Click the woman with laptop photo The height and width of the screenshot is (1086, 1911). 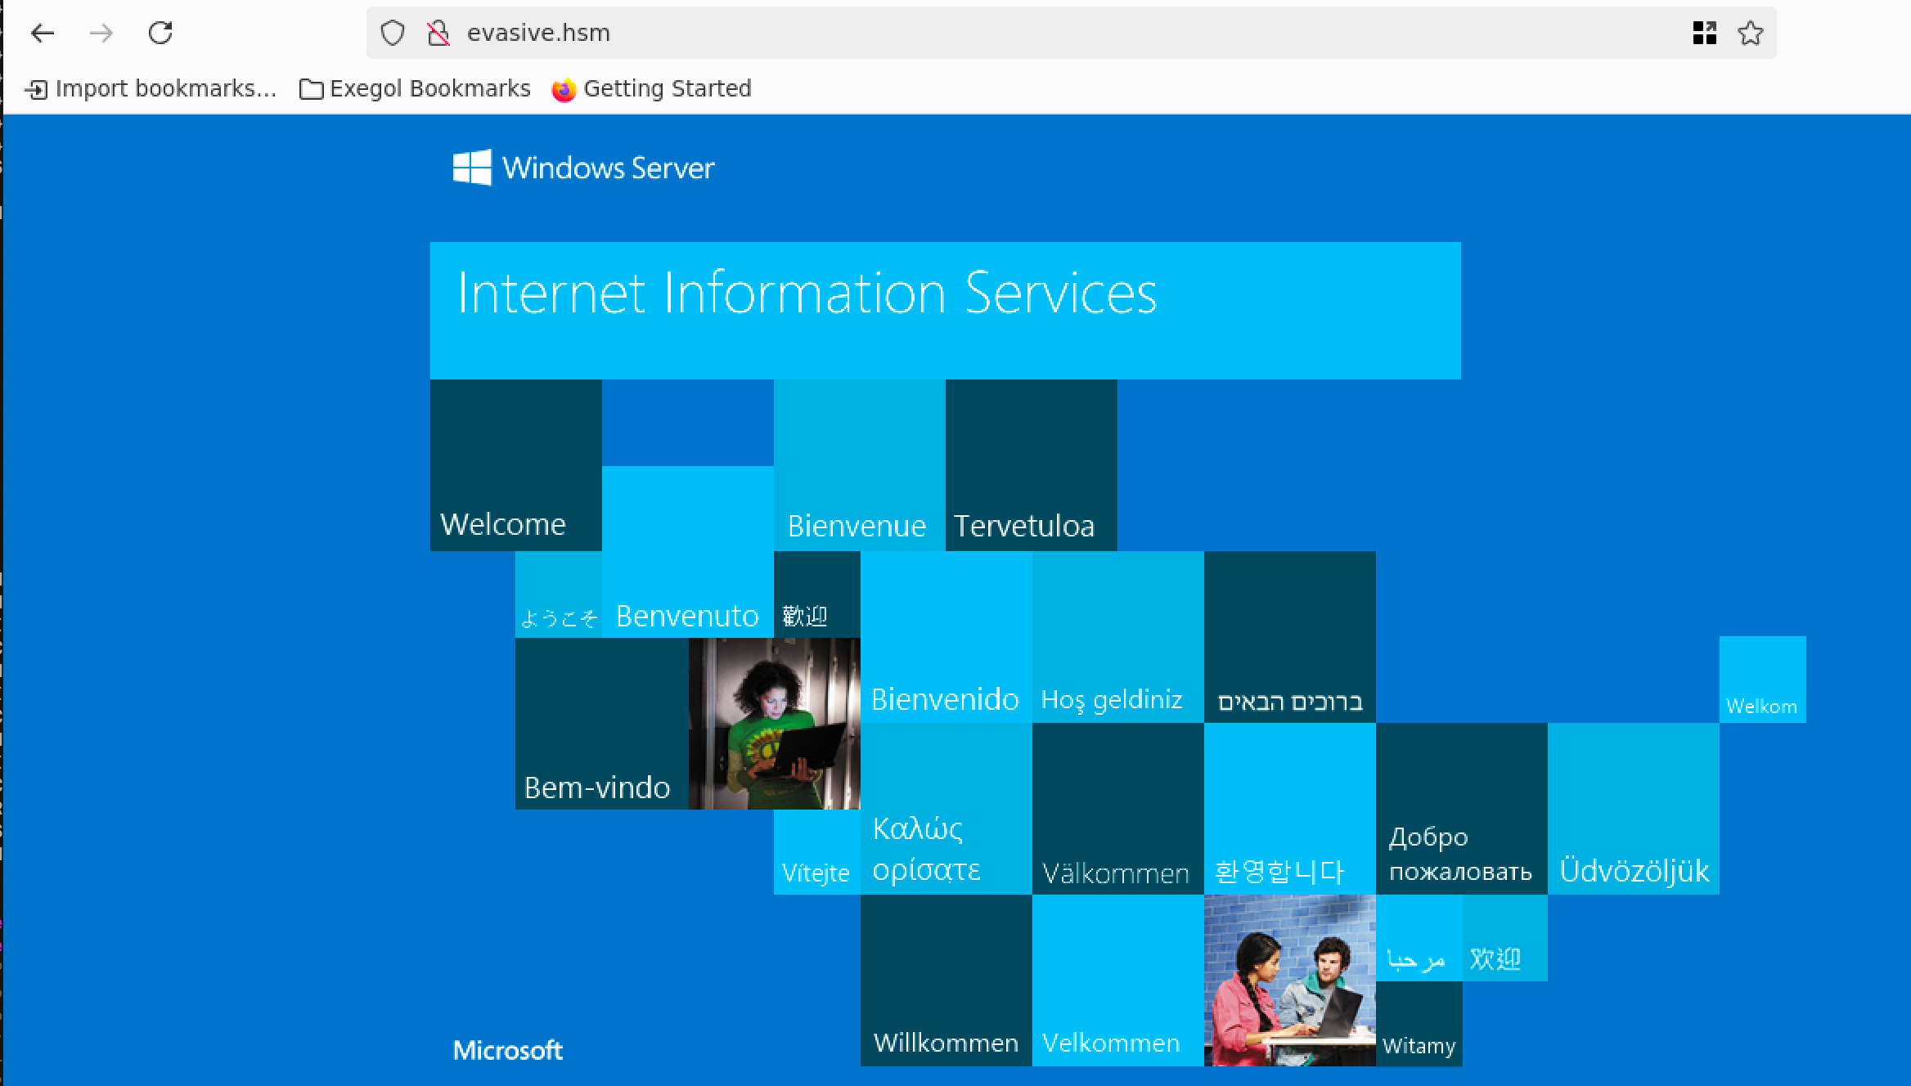click(774, 723)
